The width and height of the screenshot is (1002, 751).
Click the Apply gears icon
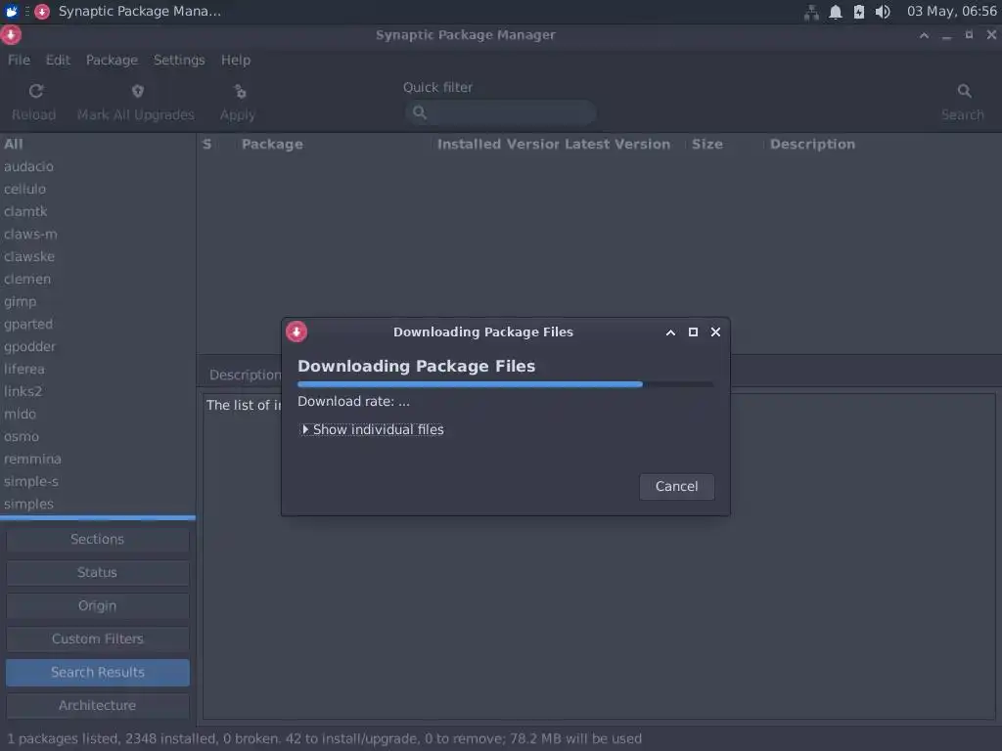click(x=241, y=92)
